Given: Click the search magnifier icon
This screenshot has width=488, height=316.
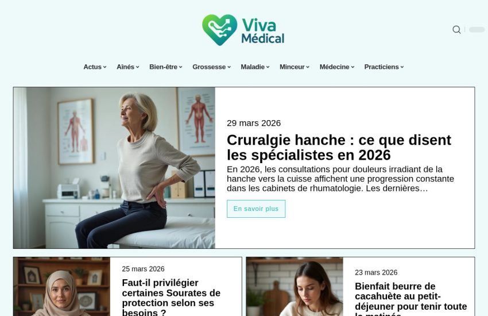Looking at the screenshot, I should (456, 29).
